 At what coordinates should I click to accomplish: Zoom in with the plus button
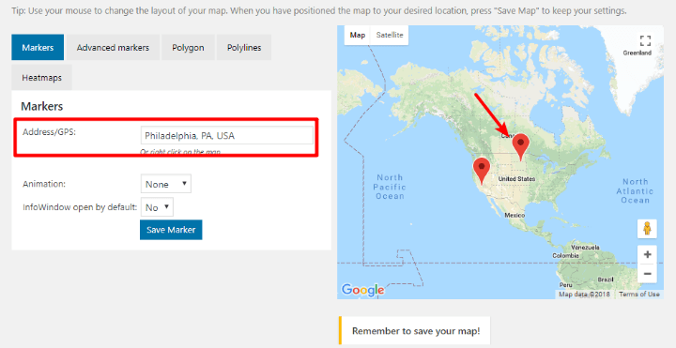(x=647, y=254)
